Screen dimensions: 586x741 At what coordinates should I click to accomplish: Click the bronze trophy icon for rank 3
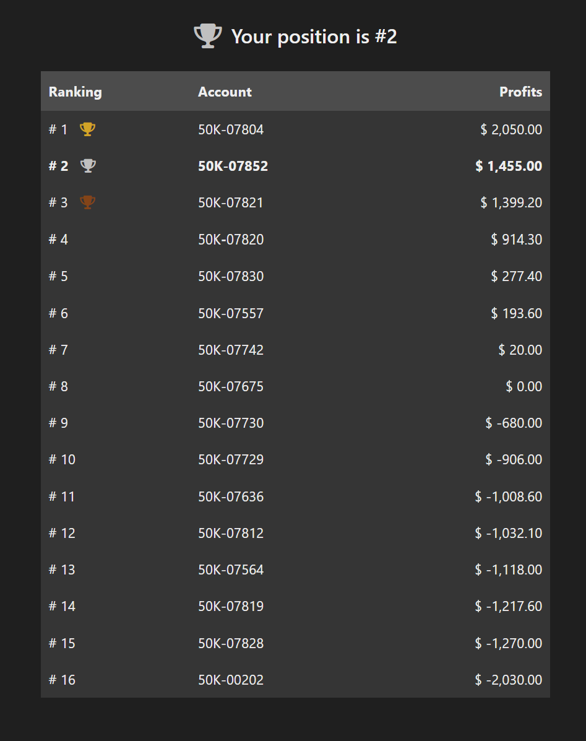pos(88,202)
